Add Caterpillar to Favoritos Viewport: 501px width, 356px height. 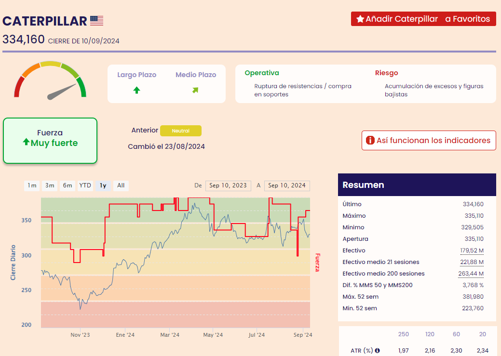coord(423,19)
